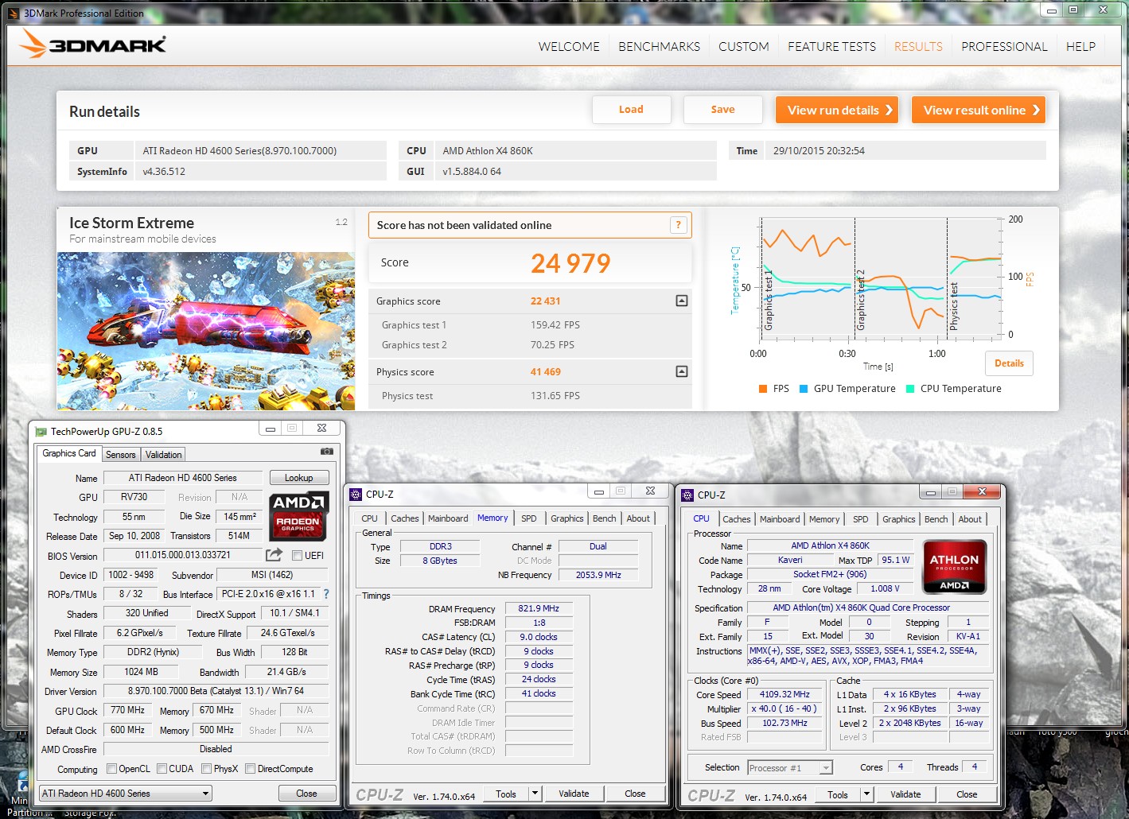This screenshot has height=819, width=1129.
Task: Click the Athlon processor logo in CPU-Z
Action: pyautogui.click(x=954, y=566)
